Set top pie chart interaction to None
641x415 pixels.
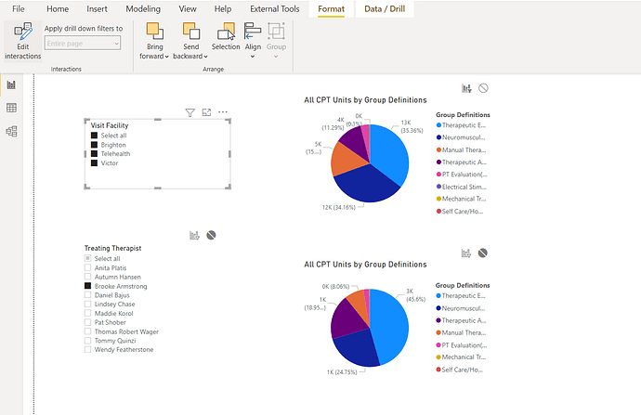[483, 88]
